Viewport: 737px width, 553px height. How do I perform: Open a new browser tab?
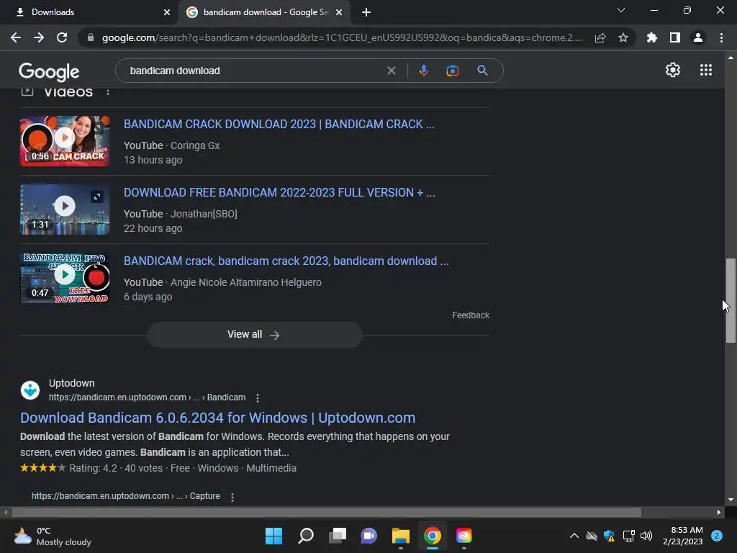pyautogui.click(x=366, y=13)
